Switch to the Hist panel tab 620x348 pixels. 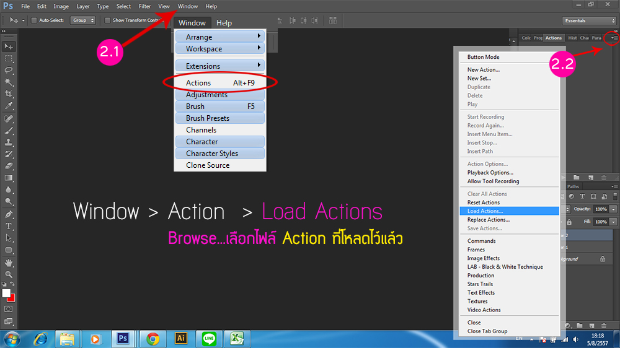coord(572,38)
